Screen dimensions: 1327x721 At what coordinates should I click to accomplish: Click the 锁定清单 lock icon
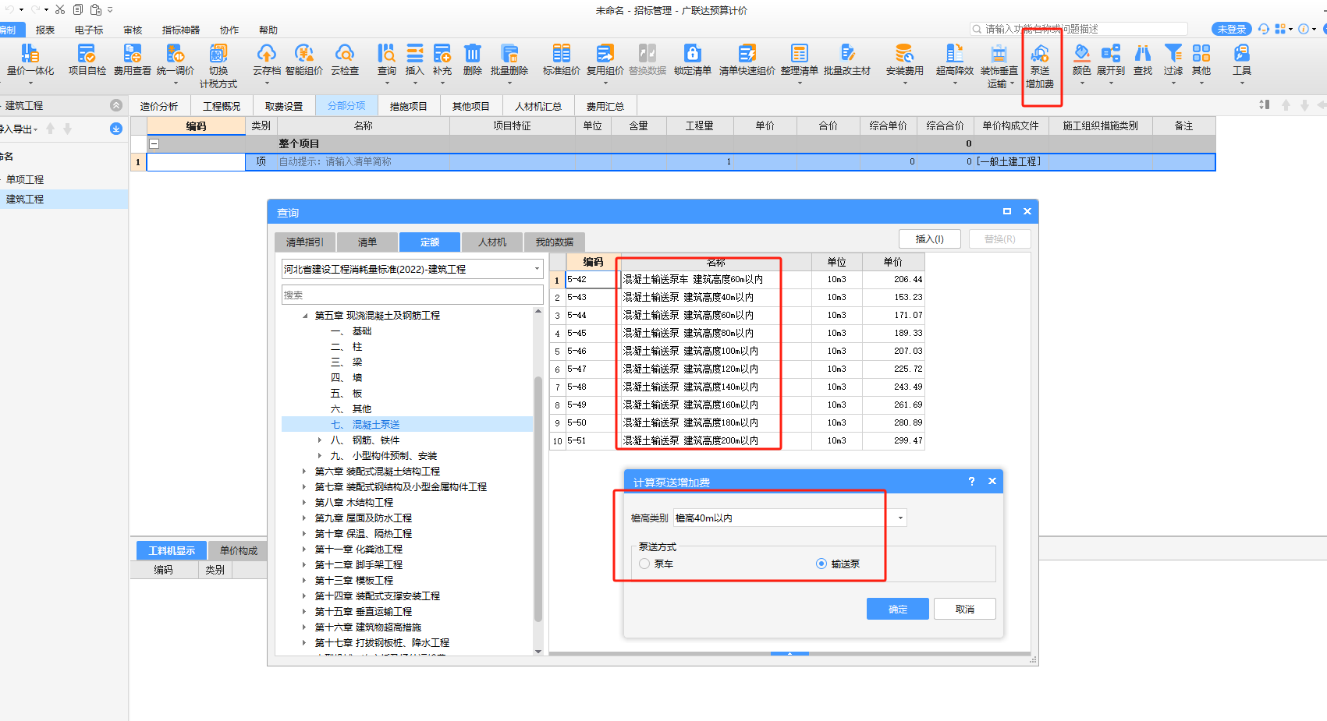[x=693, y=61]
